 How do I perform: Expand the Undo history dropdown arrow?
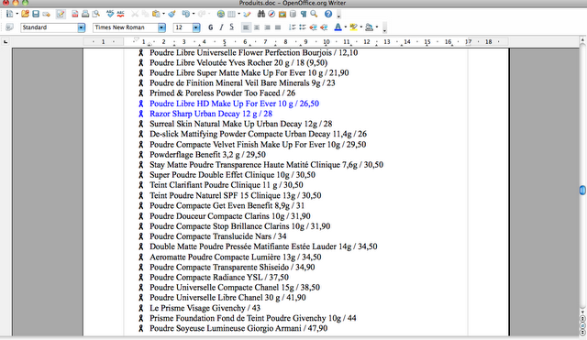point(194,15)
